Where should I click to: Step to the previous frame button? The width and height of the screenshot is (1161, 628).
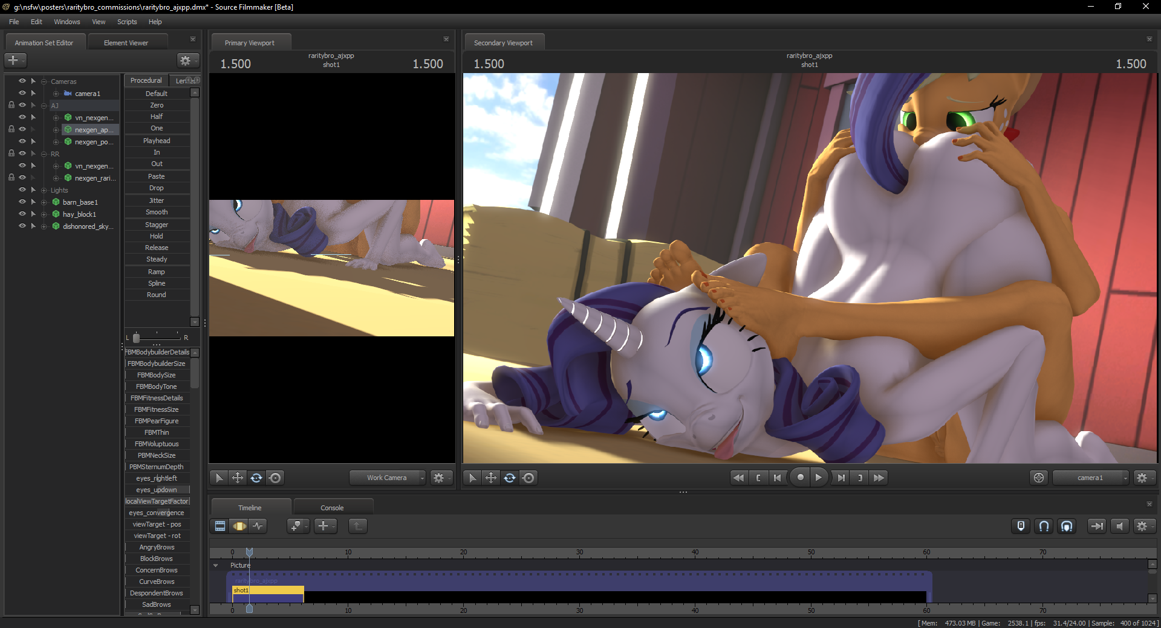[x=778, y=478]
